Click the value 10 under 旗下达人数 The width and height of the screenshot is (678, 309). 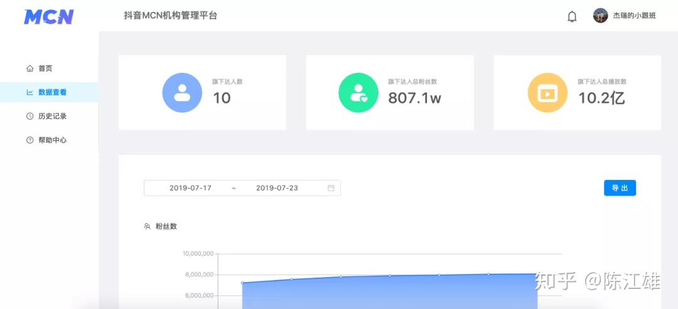222,98
